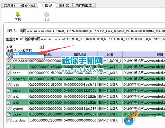Screen dimensions: 165x128
Task: Click the 下载 DA path field
Action: [x=92, y=31]
